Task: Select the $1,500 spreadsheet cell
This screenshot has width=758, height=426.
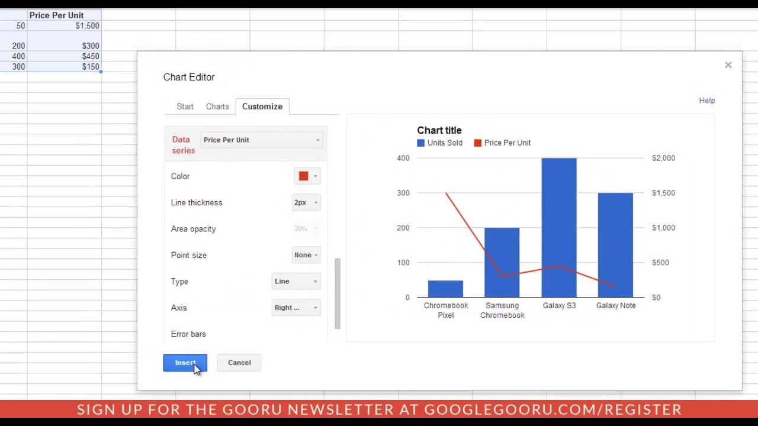Action: point(64,26)
